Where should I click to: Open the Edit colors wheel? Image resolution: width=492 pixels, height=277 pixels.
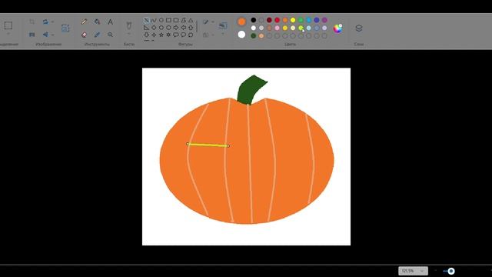click(338, 28)
